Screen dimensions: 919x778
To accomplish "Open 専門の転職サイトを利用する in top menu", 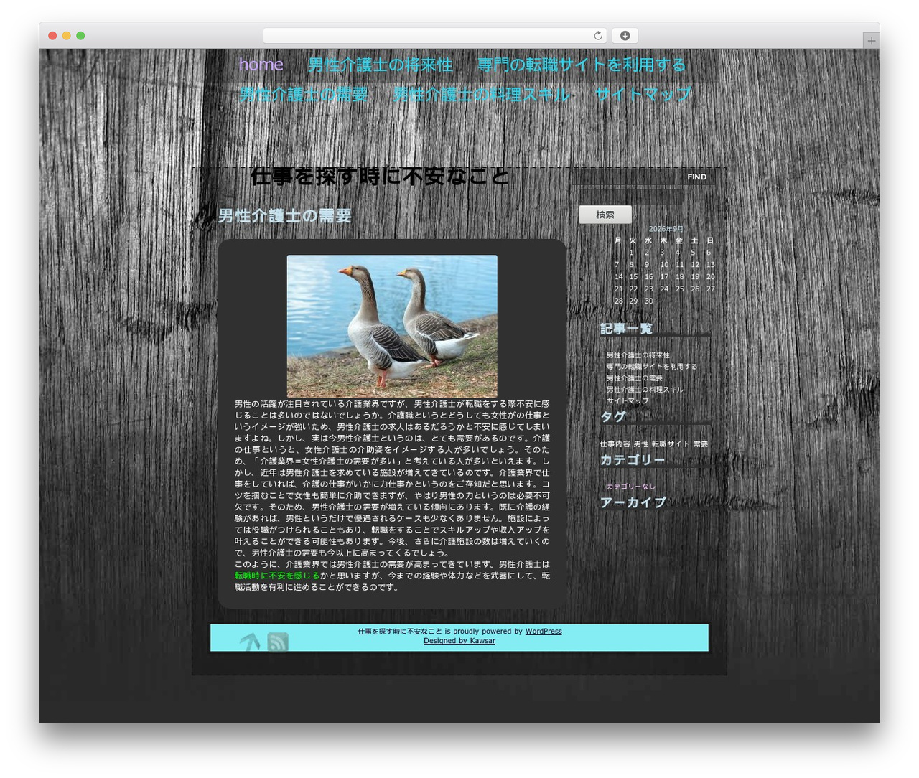I will click(582, 65).
